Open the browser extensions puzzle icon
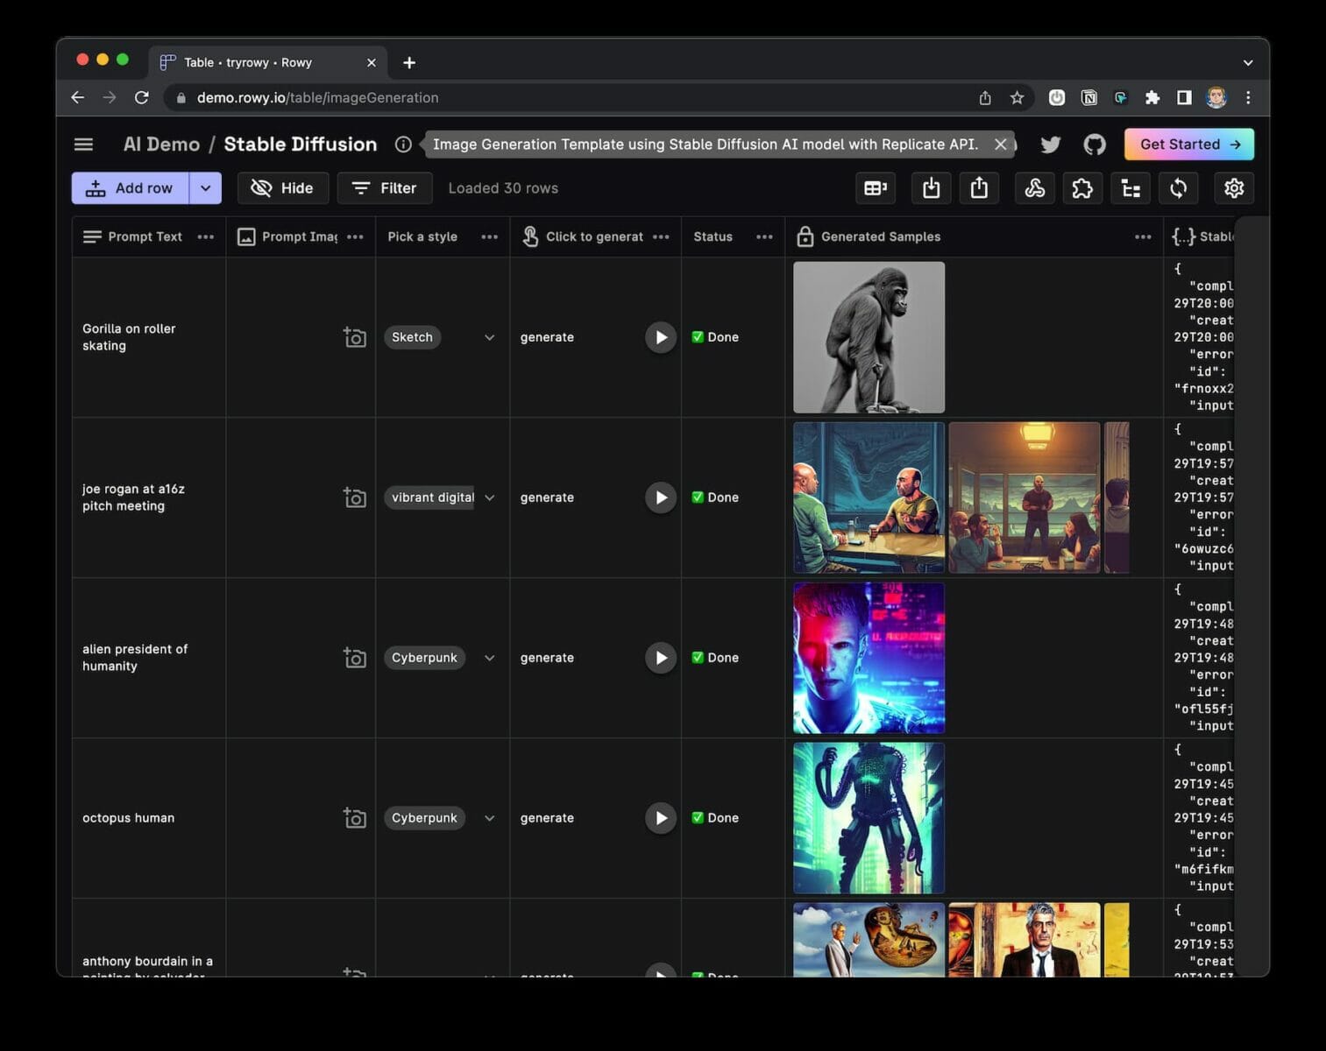The width and height of the screenshot is (1326, 1051). tap(1152, 98)
